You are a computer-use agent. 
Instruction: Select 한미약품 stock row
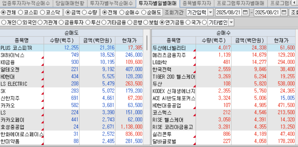click(71, 142)
